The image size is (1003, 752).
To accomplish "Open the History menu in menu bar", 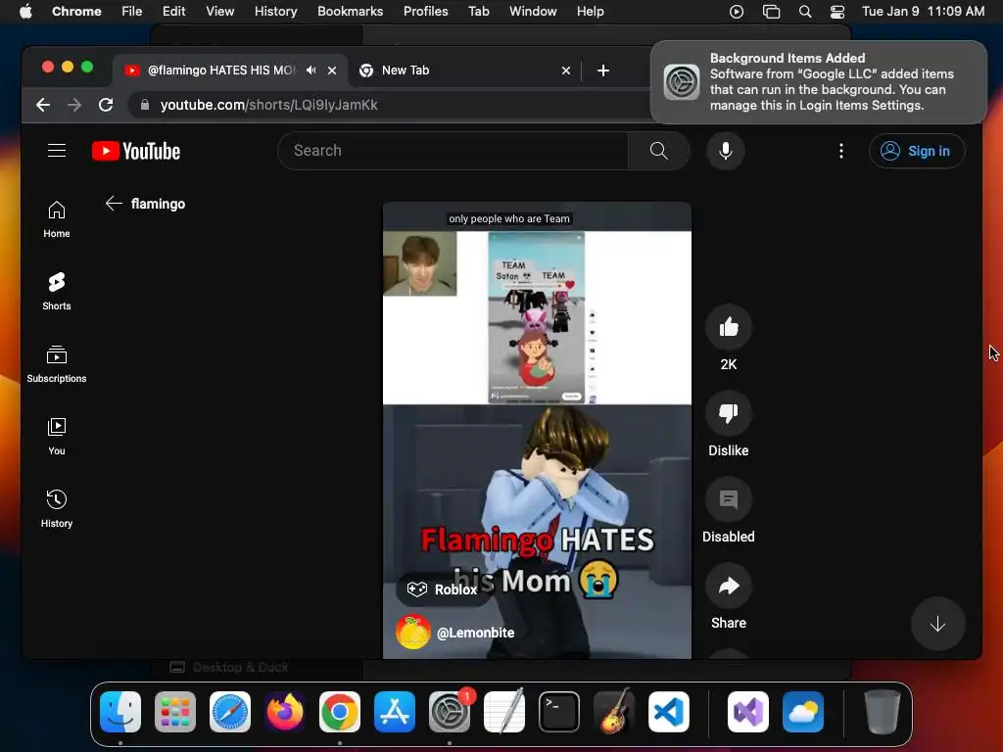I will [275, 12].
